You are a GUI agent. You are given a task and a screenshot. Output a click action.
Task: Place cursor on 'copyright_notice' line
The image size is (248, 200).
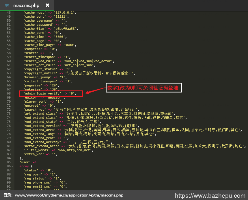click(x=79, y=73)
